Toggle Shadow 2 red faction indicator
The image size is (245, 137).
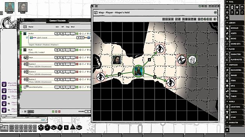point(77,72)
